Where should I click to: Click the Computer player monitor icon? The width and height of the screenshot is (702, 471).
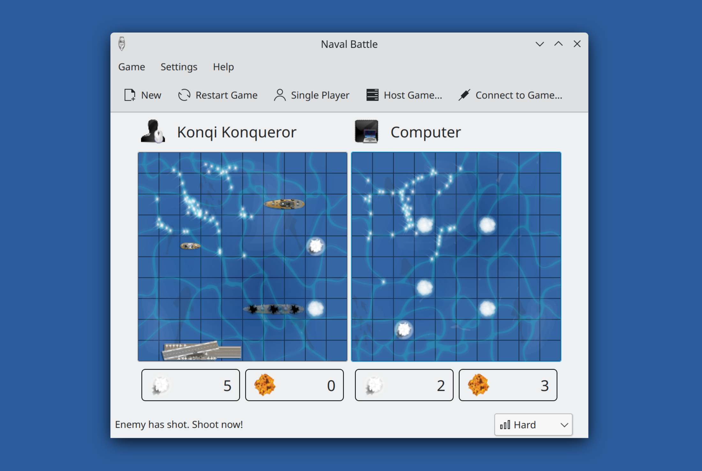point(366,131)
